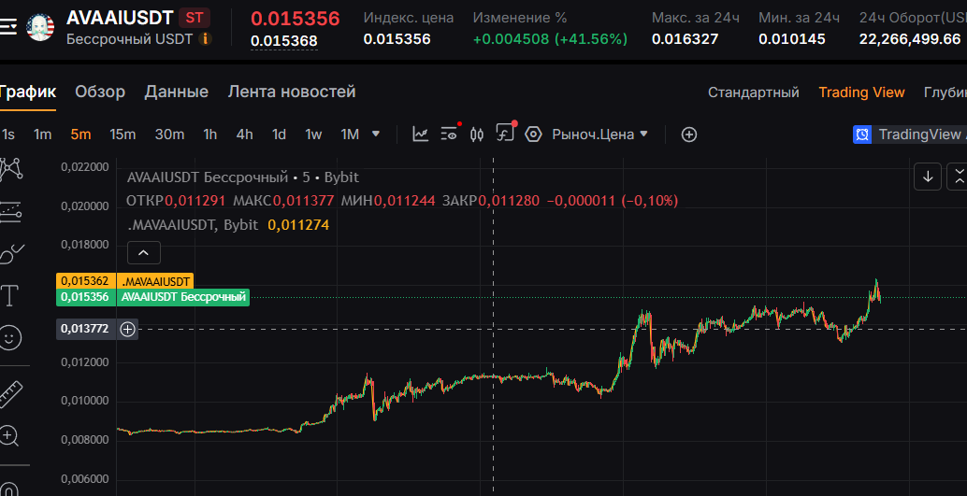
Task: Click the plus circle add icon
Action: 689,134
